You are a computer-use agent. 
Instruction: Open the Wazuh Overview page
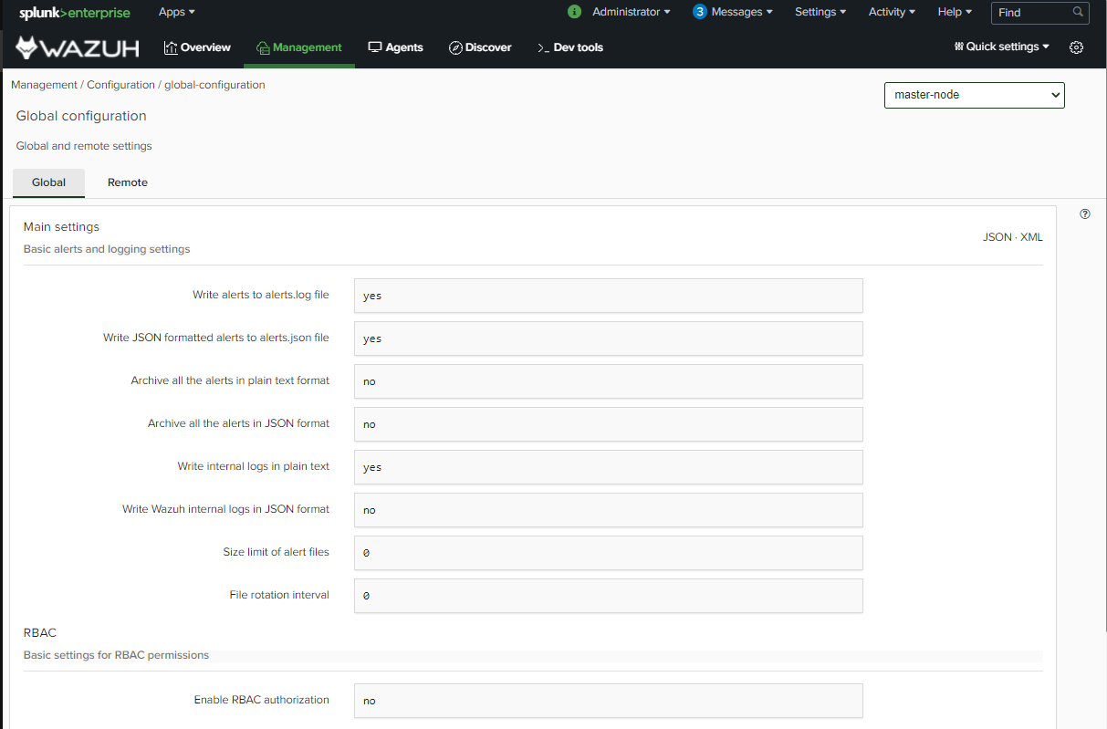(197, 47)
